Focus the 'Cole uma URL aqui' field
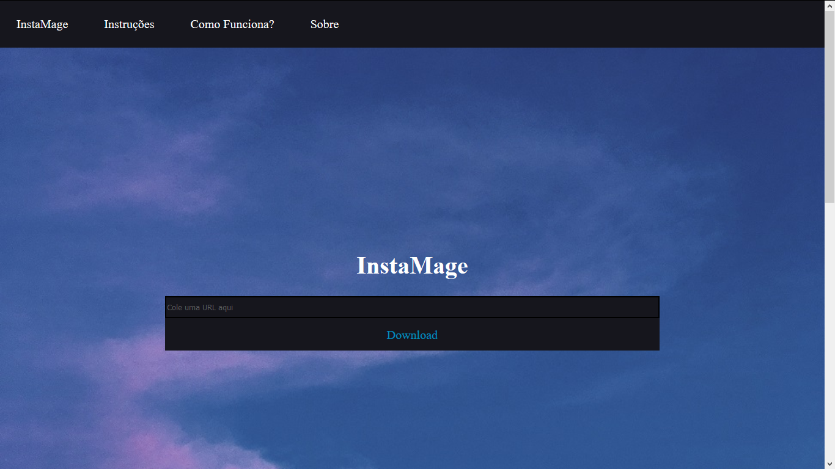Screen dimensions: 835x469 tap(412, 307)
